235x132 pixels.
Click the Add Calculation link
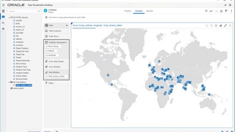click(x=34, y=131)
